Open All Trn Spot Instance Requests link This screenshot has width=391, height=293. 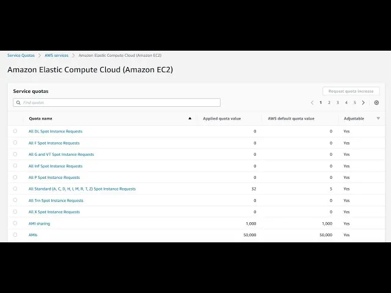pos(56,201)
